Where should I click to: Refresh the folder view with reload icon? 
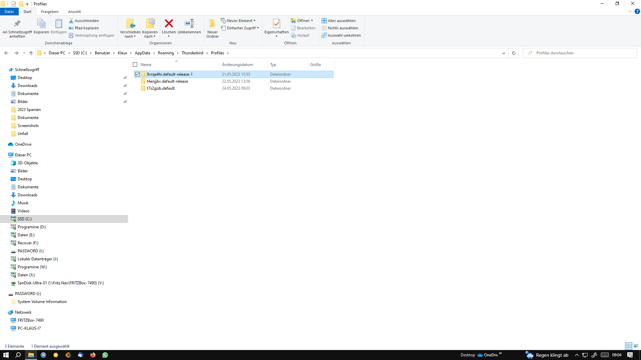[x=514, y=53]
